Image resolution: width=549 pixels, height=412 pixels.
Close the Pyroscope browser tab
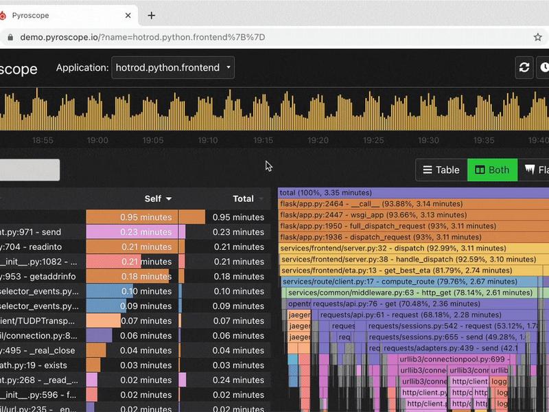(128, 15)
